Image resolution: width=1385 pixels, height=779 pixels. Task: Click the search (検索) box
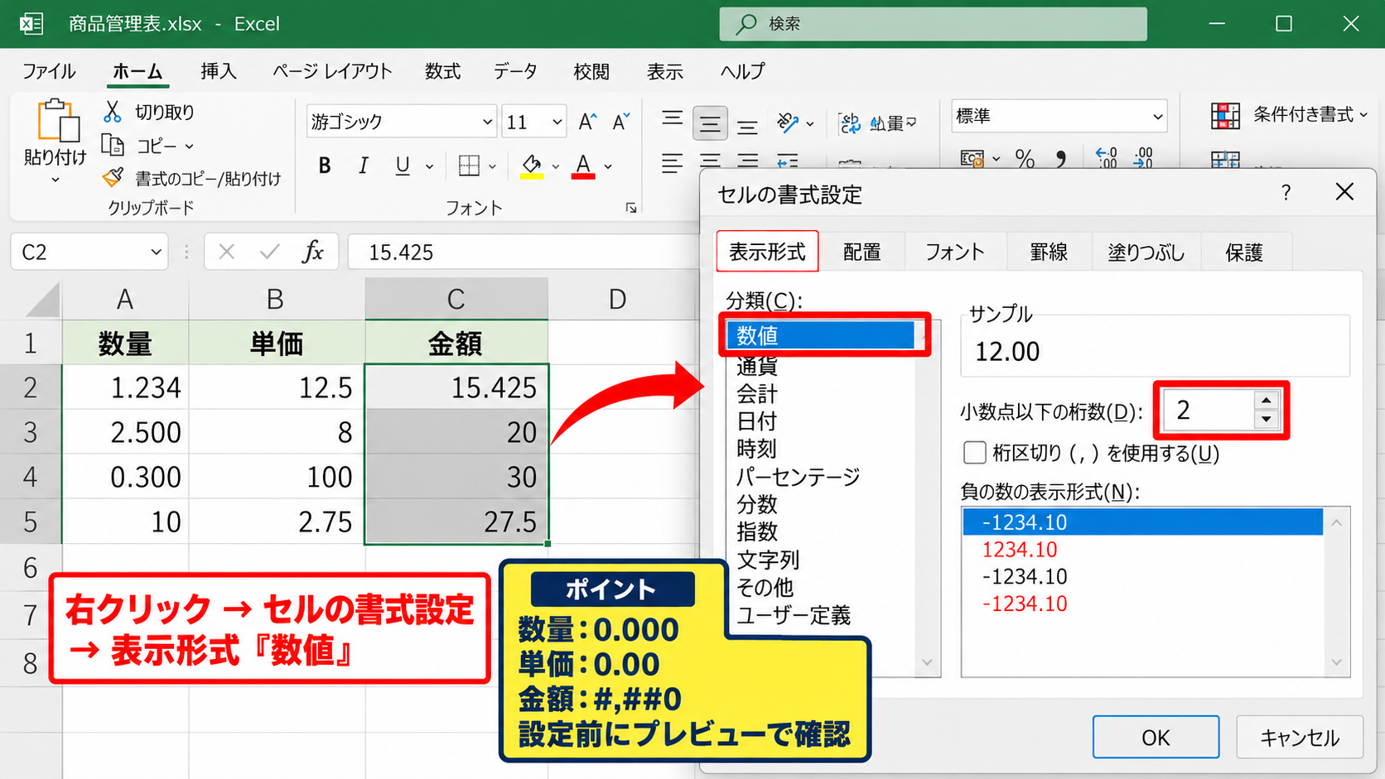(933, 24)
